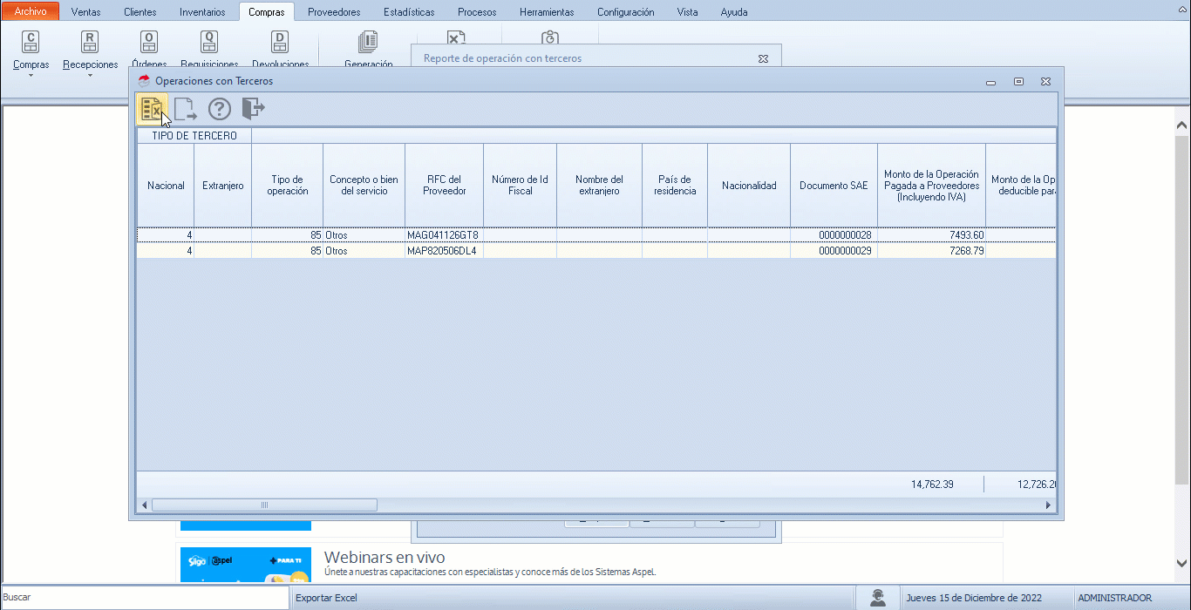Click the export to file icon
This screenshot has width=1191, height=610.
(x=185, y=109)
